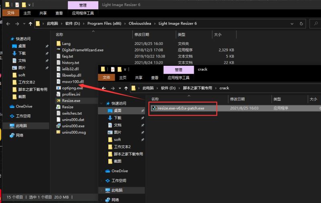Viewport: 321px width, 203px height.
Task: Select faq.txt file
Action: [65, 56]
